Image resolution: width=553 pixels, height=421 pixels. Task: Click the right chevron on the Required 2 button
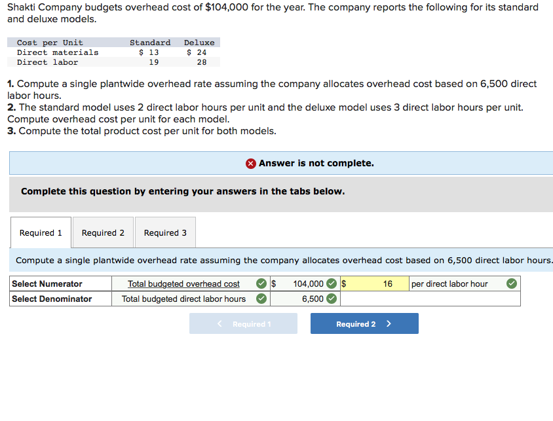click(389, 323)
